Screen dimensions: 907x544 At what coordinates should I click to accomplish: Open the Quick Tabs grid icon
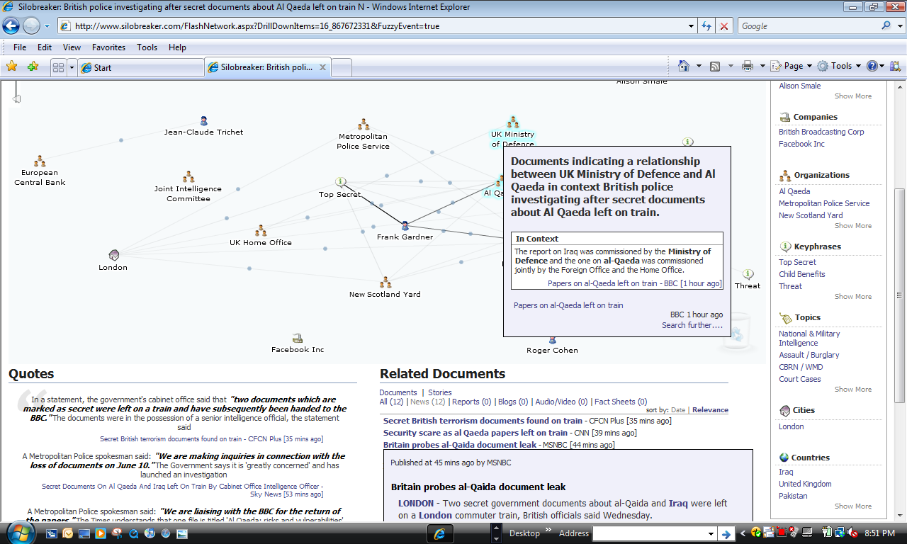tap(59, 67)
